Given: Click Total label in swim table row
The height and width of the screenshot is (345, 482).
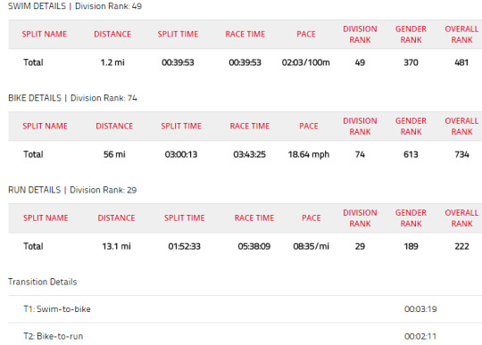Looking at the screenshot, I should click(33, 62).
